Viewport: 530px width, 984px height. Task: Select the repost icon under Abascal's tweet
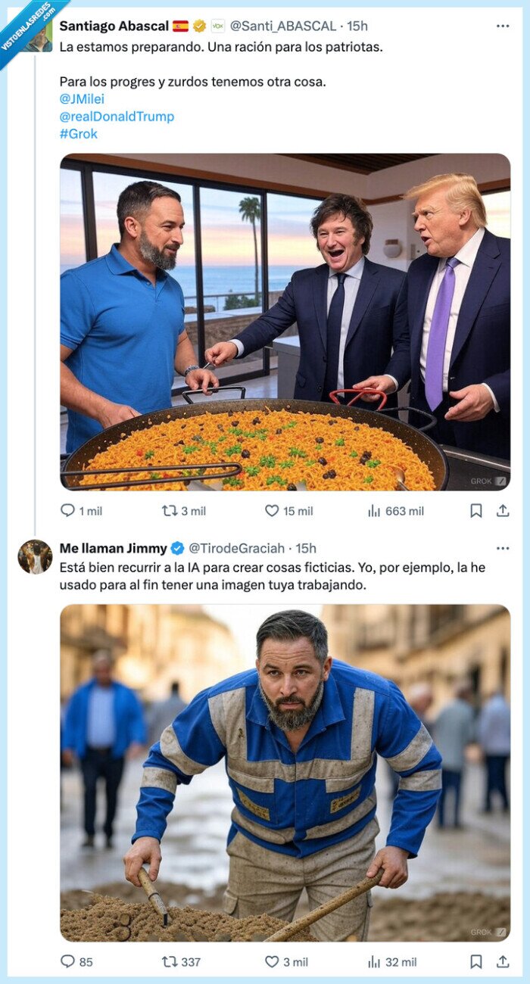(170, 511)
